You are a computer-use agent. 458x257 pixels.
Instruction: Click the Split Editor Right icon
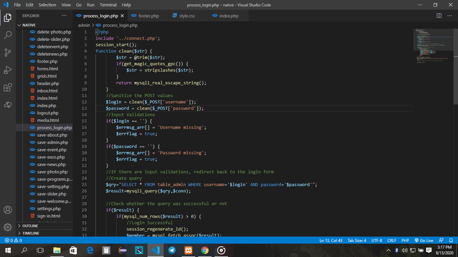click(439, 16)
